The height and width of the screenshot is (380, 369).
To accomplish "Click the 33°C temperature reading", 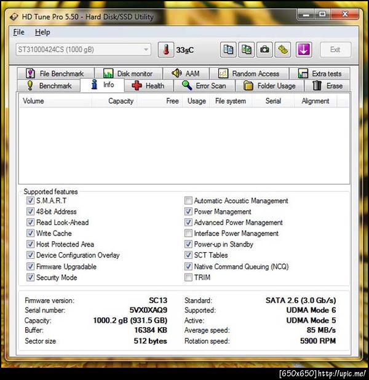I will point(184,50).
